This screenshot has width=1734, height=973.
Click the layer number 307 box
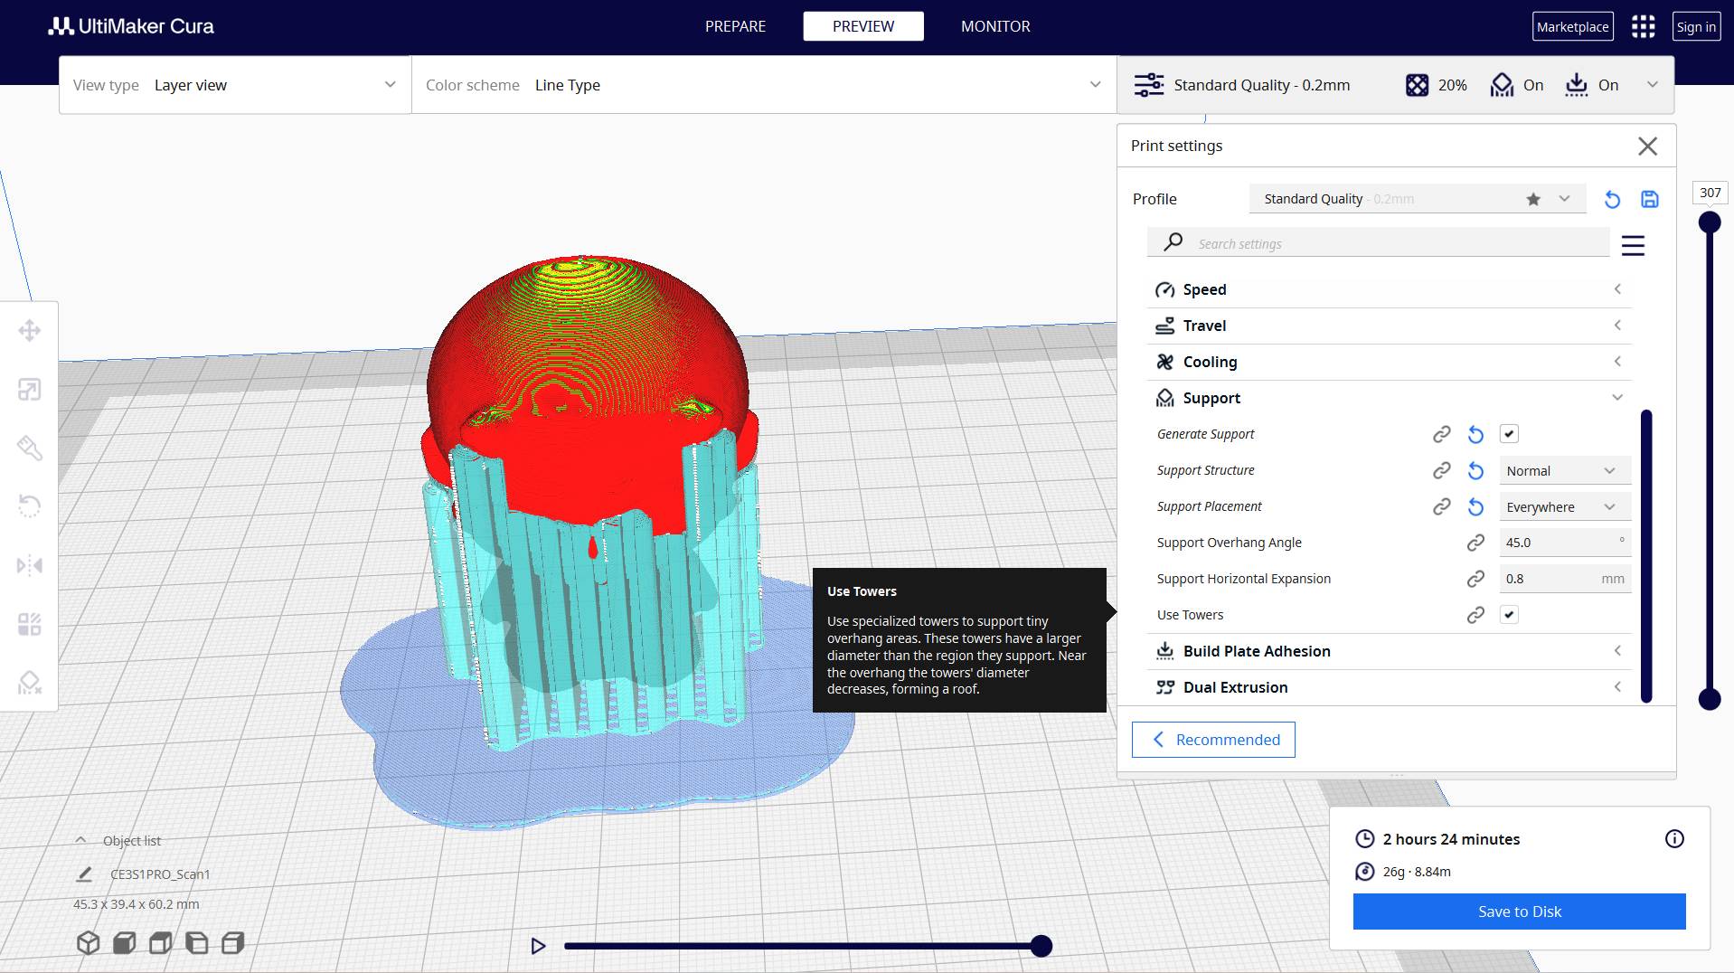click(x=1710, y=193)
